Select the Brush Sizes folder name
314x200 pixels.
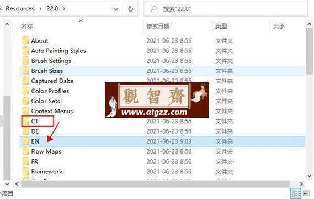point(47,71)
